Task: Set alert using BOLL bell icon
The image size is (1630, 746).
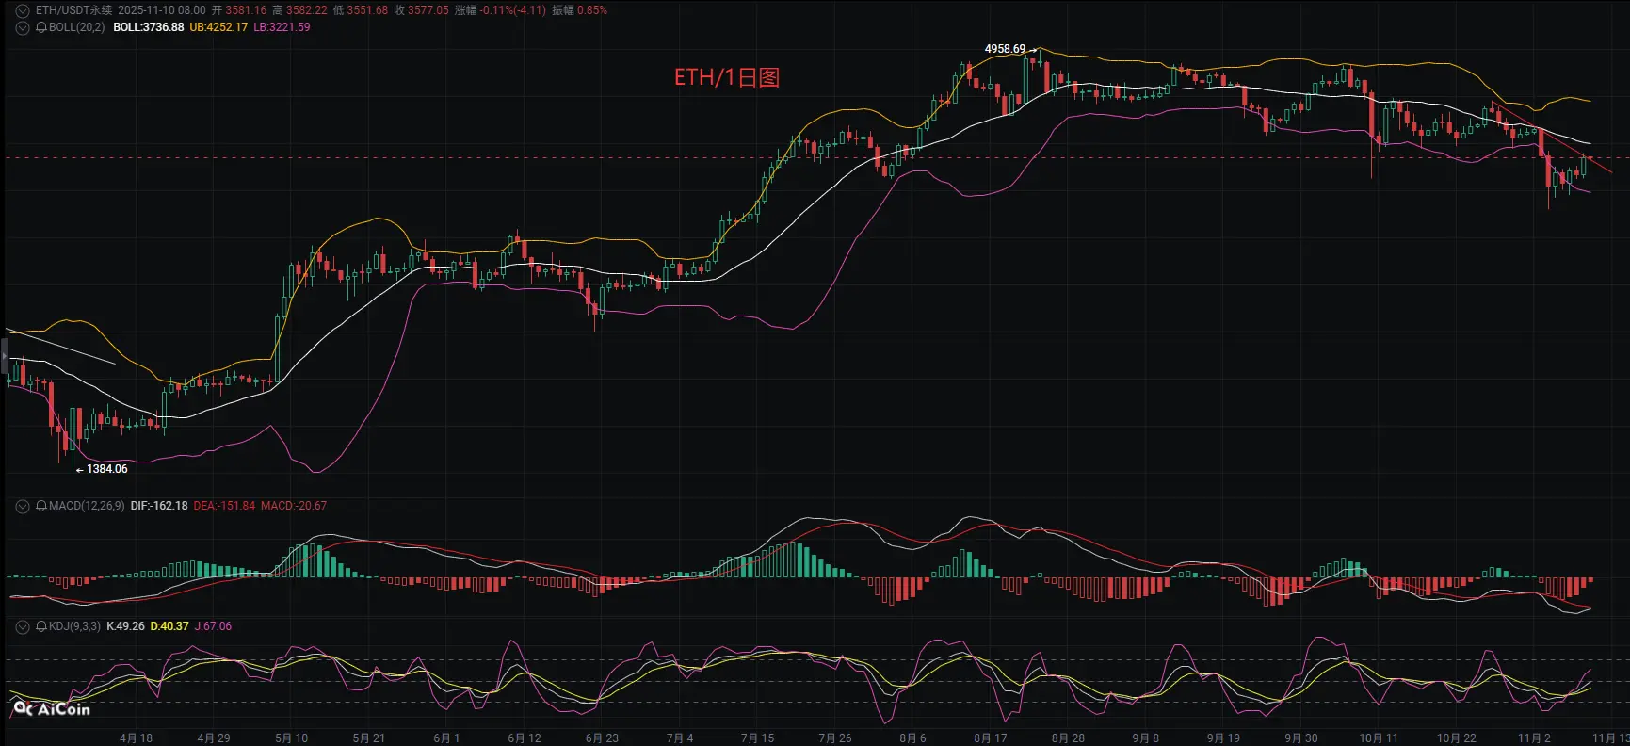Action: tap(41, 27)
